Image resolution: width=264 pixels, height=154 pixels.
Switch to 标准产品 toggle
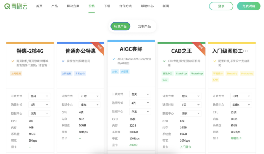click(x=120, y=26)
